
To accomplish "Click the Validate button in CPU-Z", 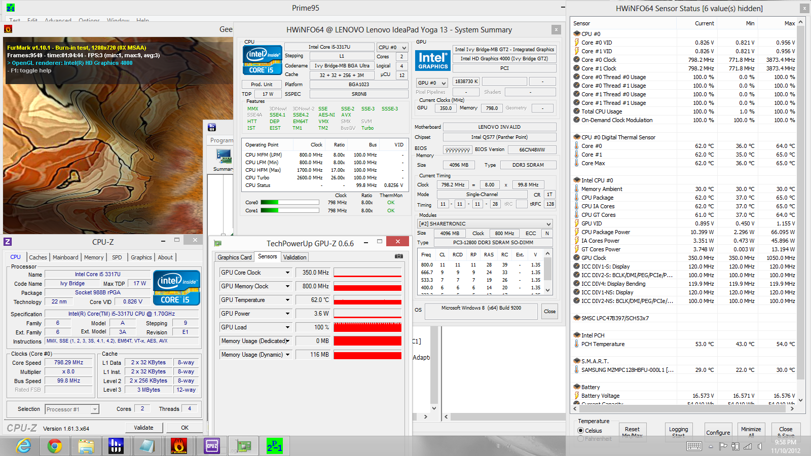I will tap(143, 428).
